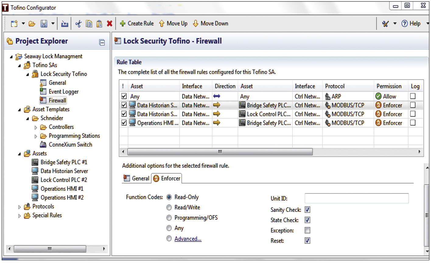Toggle Log checkbox for the ARP rule
431x263 pixels.
click(413, 96)
